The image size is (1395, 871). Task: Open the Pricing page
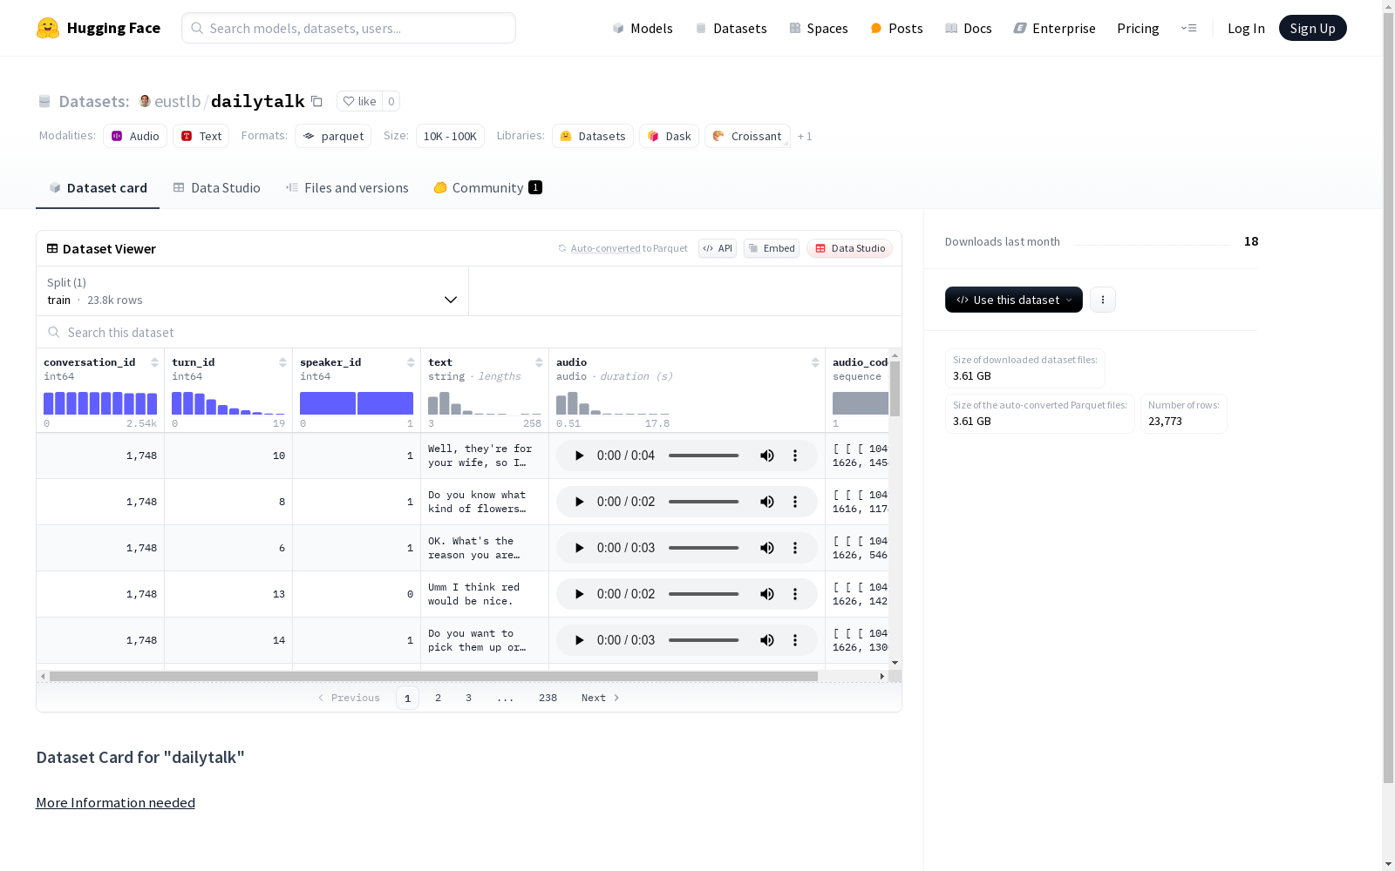pos(1138,28)
